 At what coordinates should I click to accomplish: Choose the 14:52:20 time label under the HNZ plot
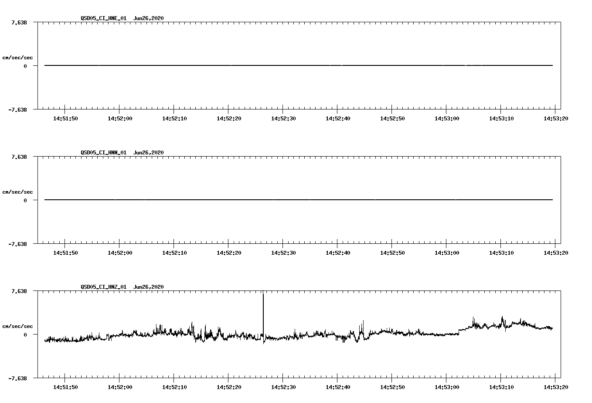(229, 387)
